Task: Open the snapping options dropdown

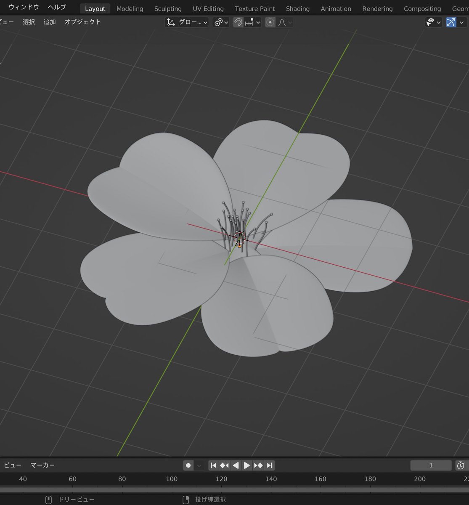Action: (253, 22)
